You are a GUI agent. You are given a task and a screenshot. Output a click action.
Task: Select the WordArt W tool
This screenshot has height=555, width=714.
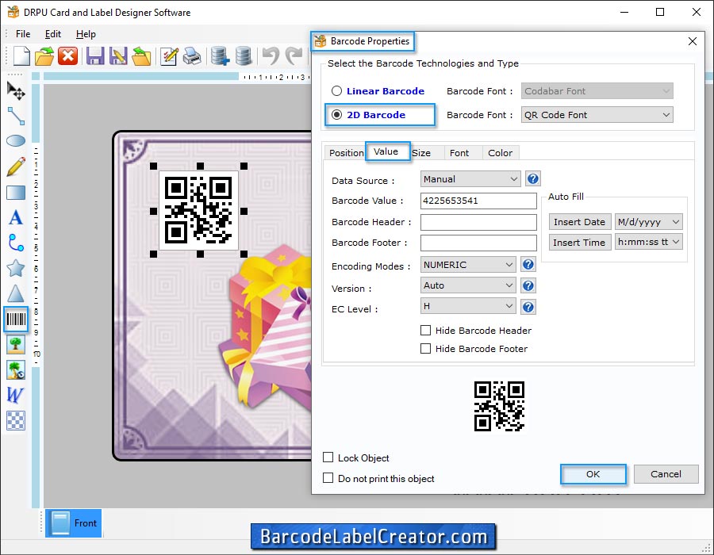pos(16,396)
